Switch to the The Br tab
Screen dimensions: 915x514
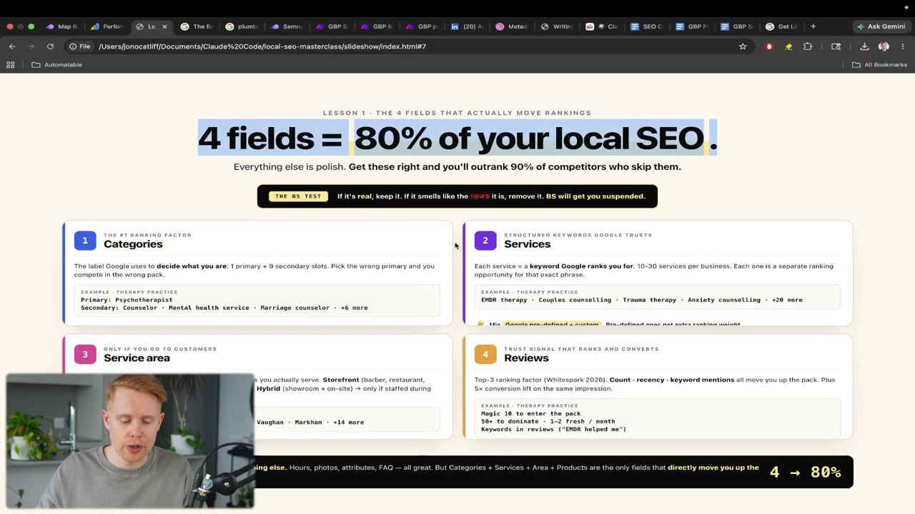(x=197, y=26)
